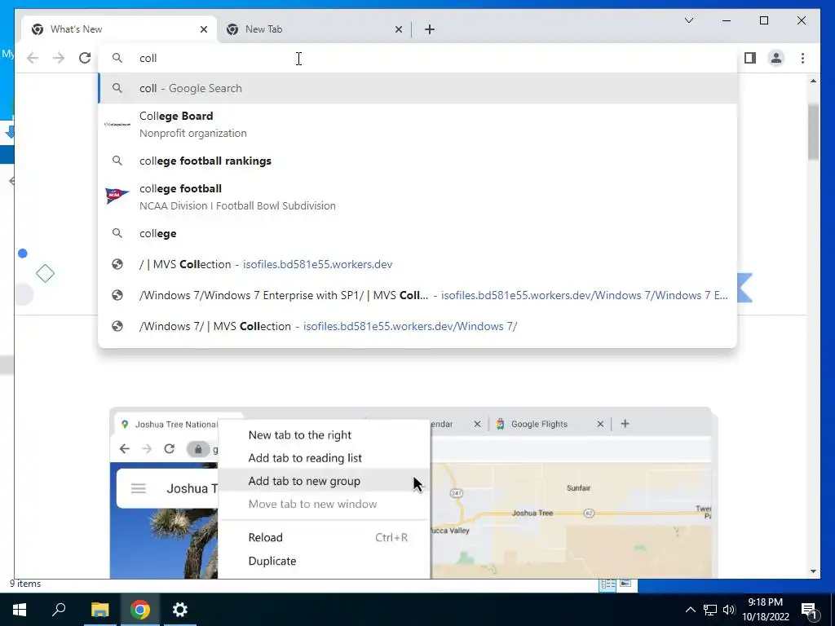
Task: Click 'New tab to the right' in illustration
Action: click(300, 435)
